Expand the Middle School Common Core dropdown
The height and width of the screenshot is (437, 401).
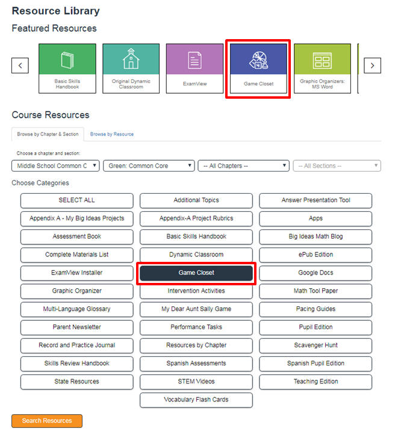[x=55, y=166]
